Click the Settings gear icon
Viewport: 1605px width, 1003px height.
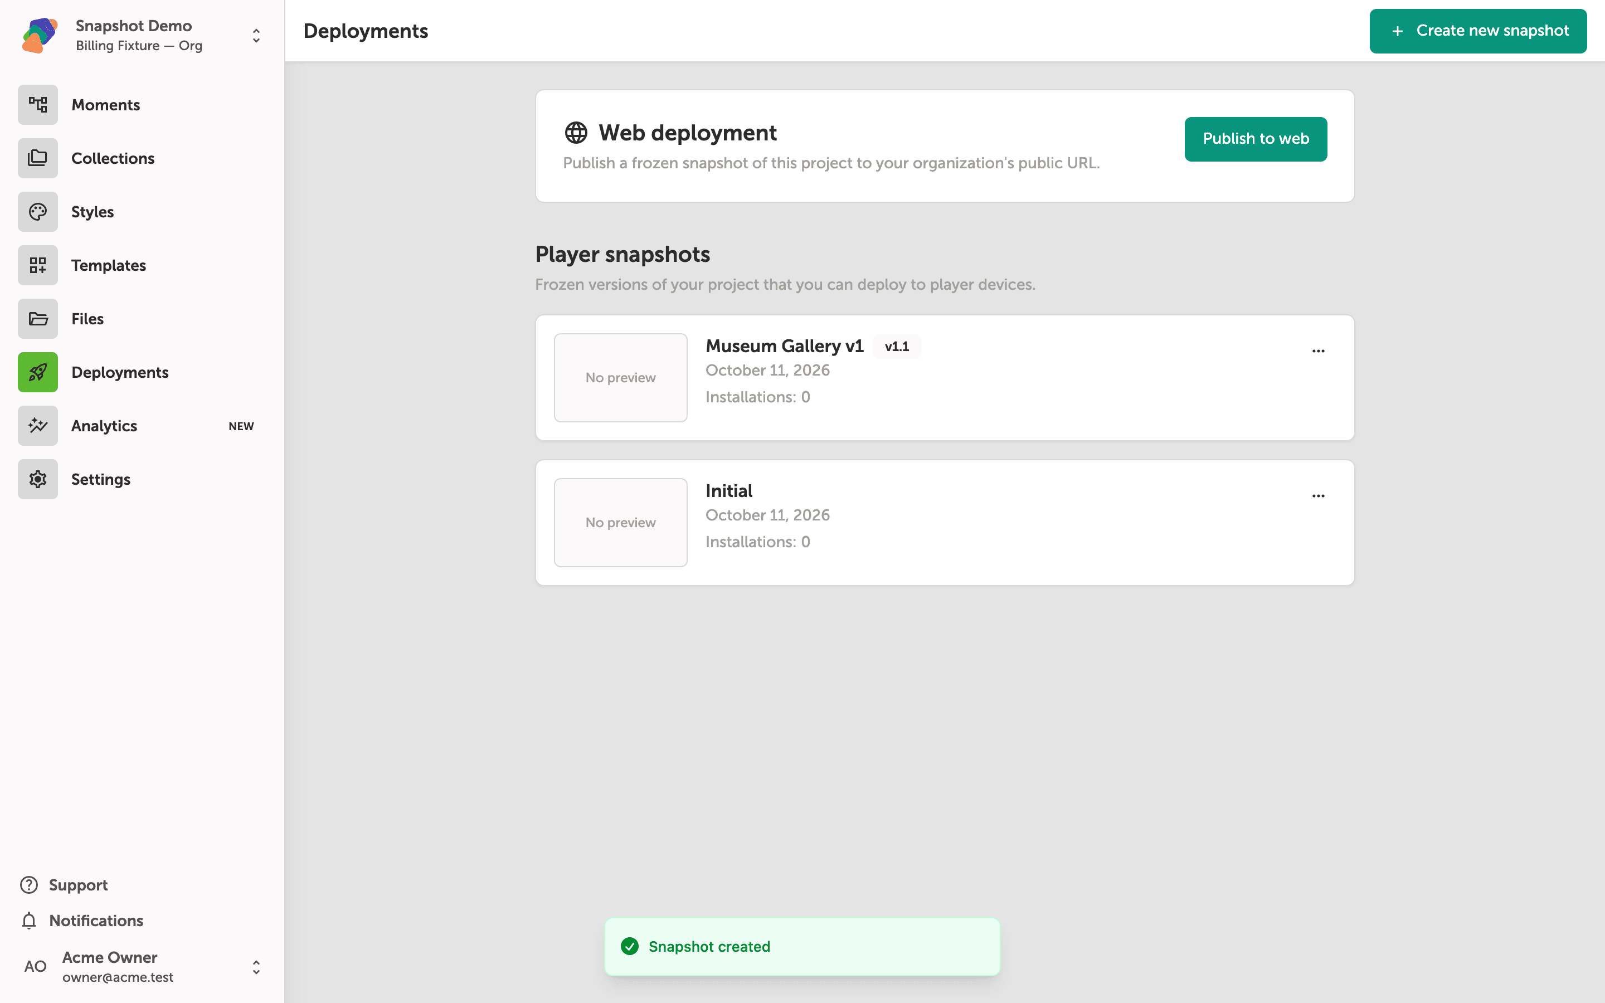[x=38, y=480]
